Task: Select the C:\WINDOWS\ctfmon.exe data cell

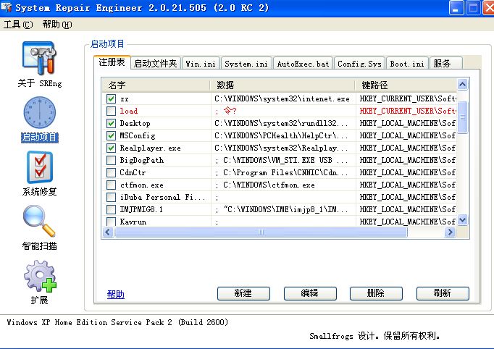Action: (264, 185)
